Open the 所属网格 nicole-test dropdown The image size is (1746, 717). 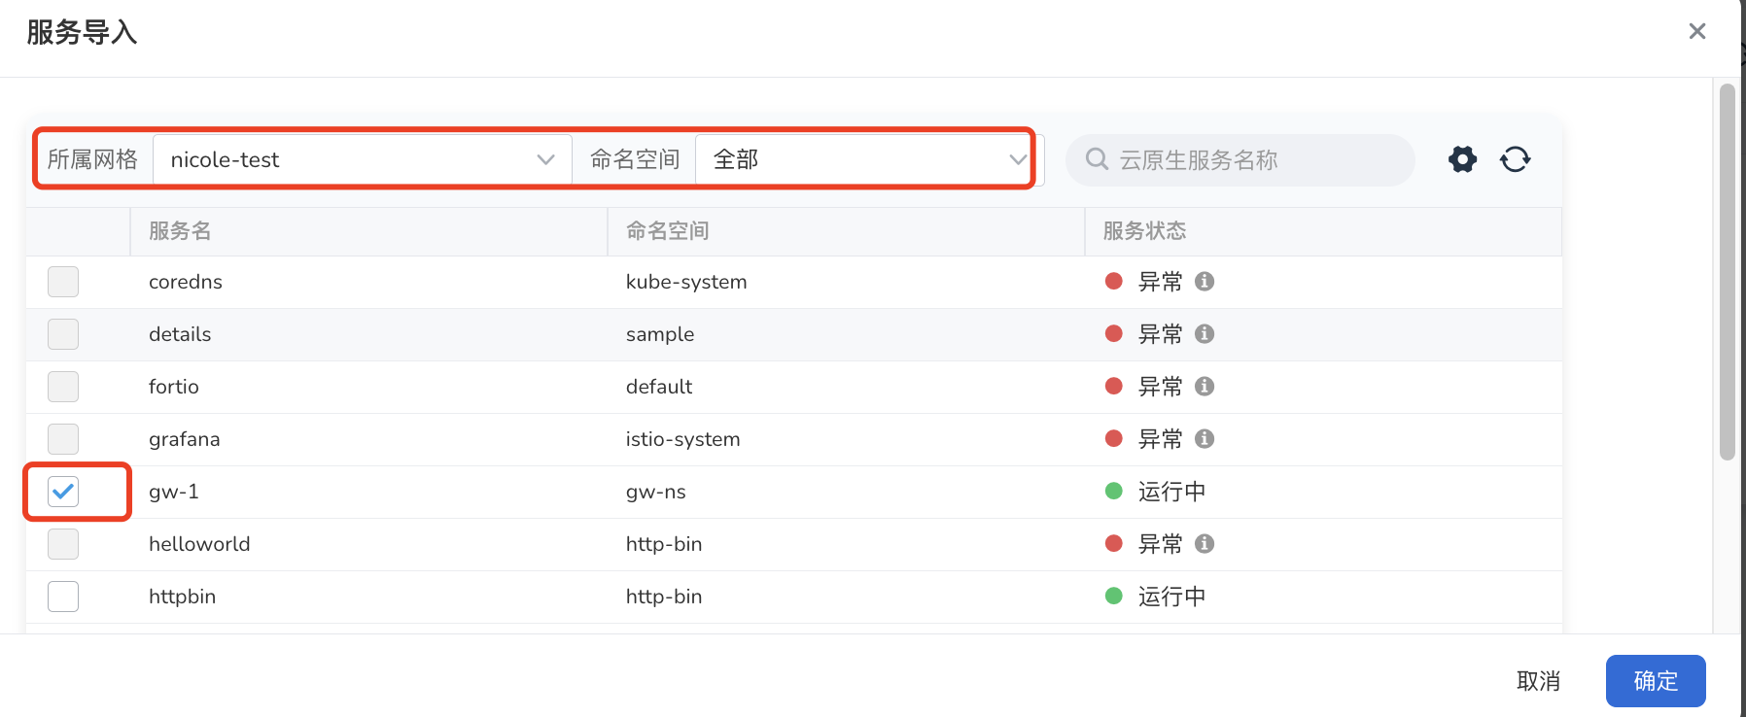coord(363,159)
